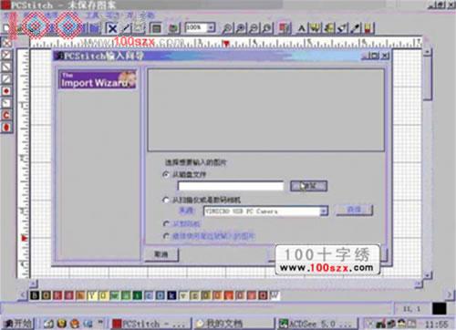Viewport: 456px width, 330px height.
Task: Pick the black B palette swatch
Action: (35, 295)
